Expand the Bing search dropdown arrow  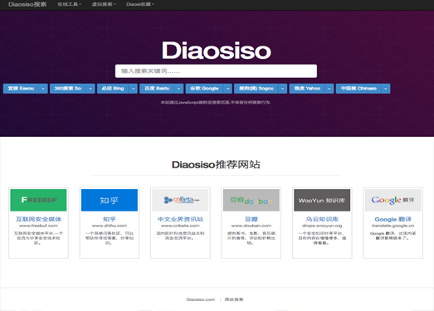(133, 89)
